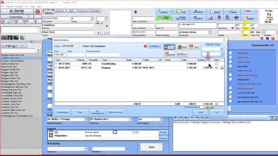Open the Gruppe dropdown showing 1

92,18
